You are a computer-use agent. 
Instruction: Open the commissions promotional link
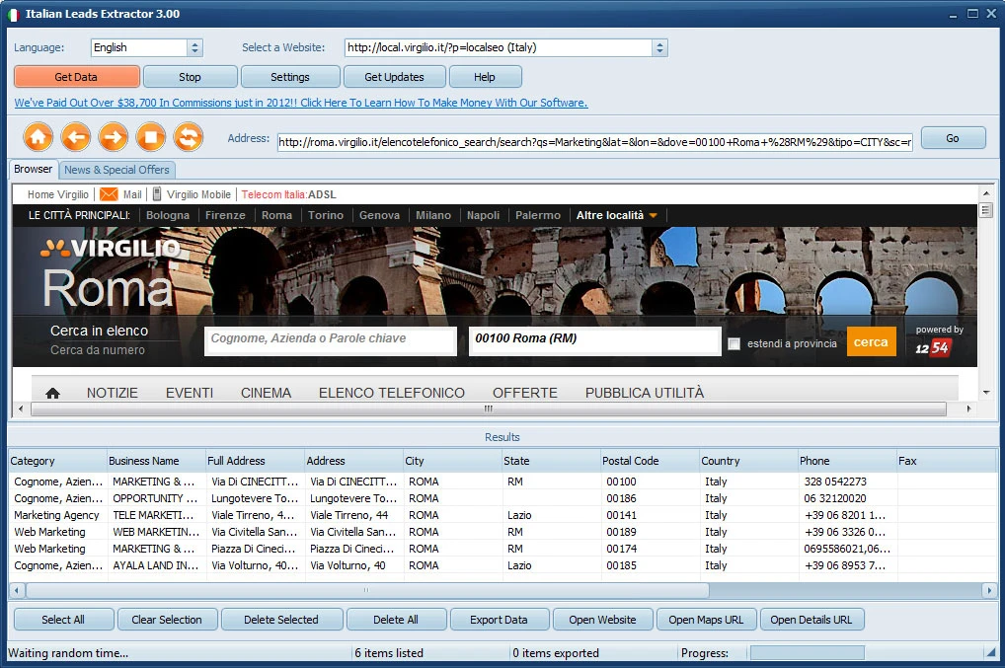click(x=300, y=103)
